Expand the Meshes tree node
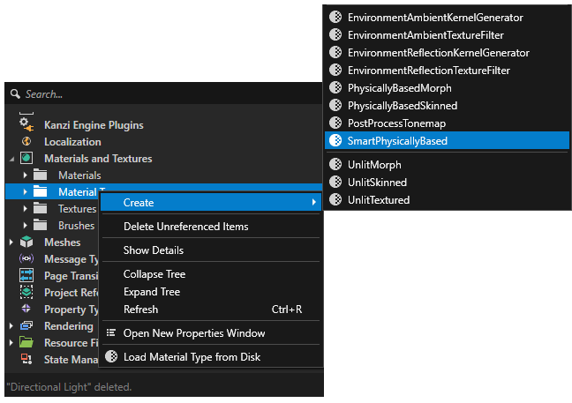Image resolution: width=572 pixels, height=403 pixels. pyautogui.click(x=11, y=243)
